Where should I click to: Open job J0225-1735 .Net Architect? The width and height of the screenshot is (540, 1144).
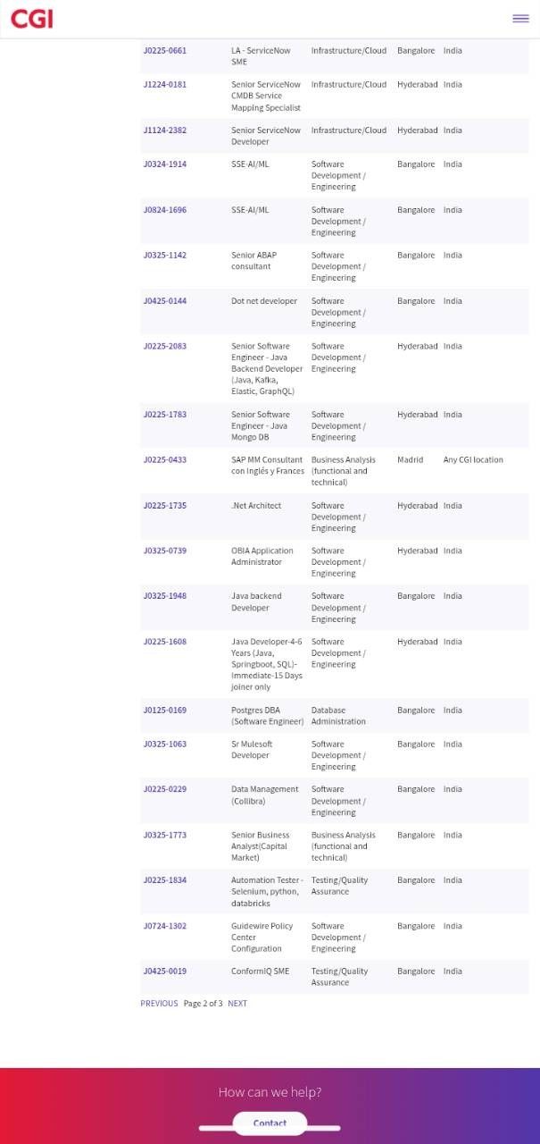[165, 506]
